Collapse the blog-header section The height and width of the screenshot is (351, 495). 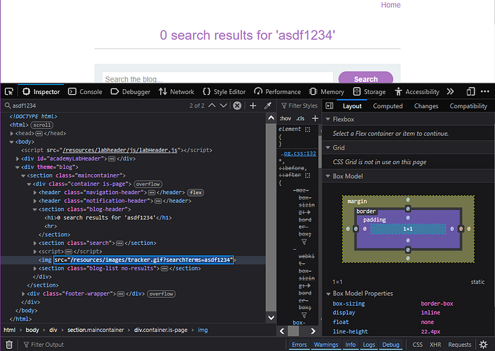point(35,209)
